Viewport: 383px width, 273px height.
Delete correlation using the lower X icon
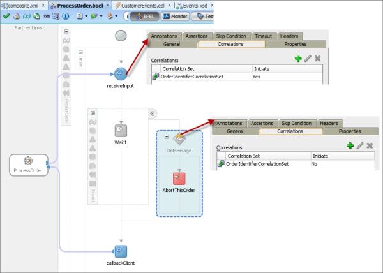pos(370,145)
